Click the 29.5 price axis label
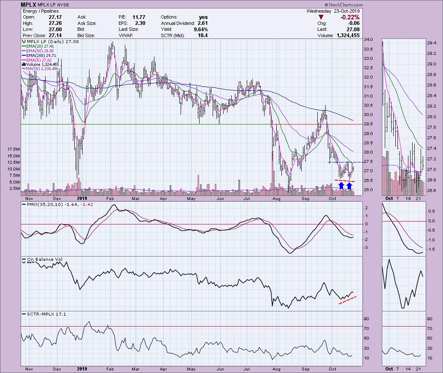Image resolution: width=443 pixels, height=373 pixels. 369,124
